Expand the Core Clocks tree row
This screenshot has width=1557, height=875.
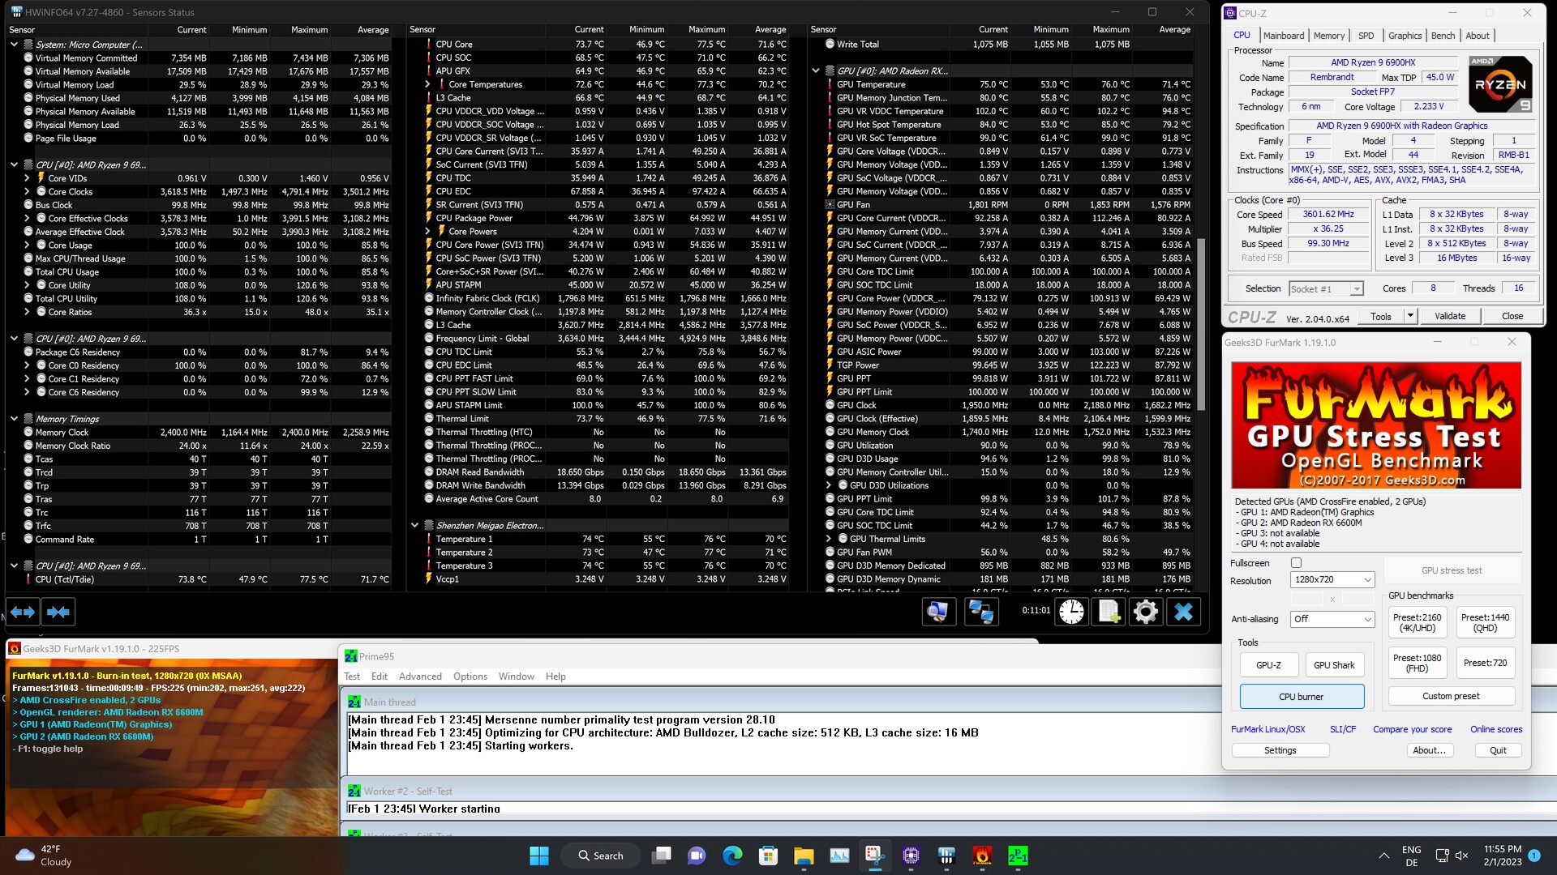[27, 192]
